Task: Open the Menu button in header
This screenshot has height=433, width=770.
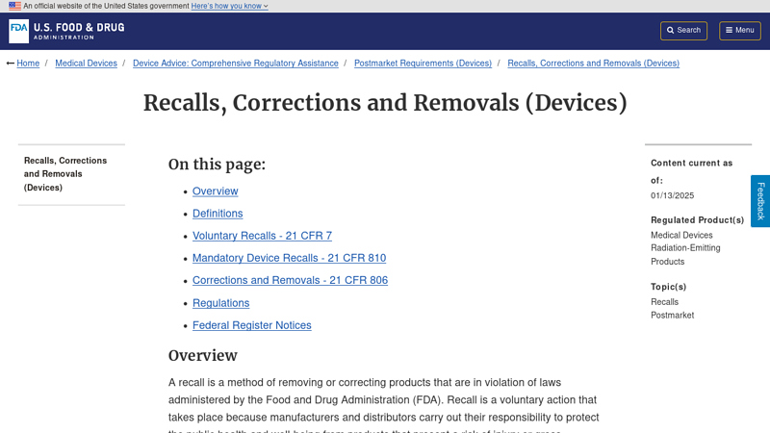Action: point(740,31)
